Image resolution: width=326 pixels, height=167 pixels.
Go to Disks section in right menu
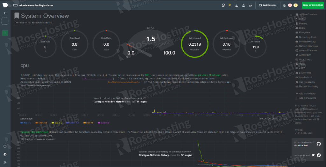(x=300, y=28)
